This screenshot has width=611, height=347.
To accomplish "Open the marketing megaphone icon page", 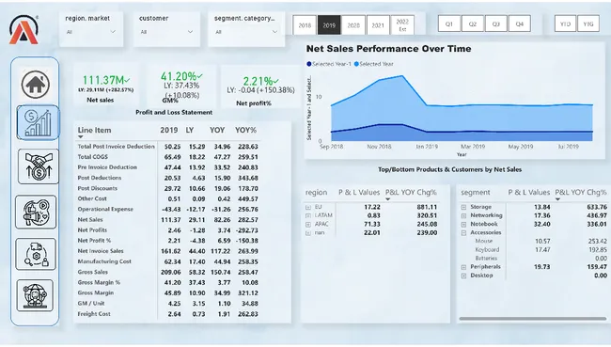I will [x=36, y=213].
